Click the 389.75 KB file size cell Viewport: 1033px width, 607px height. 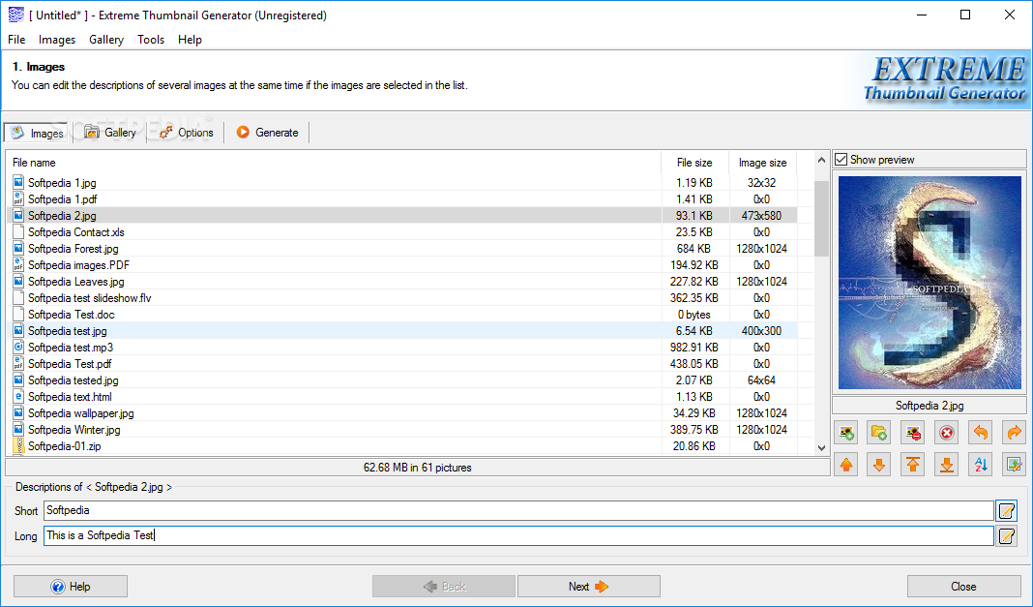(694, 430)
